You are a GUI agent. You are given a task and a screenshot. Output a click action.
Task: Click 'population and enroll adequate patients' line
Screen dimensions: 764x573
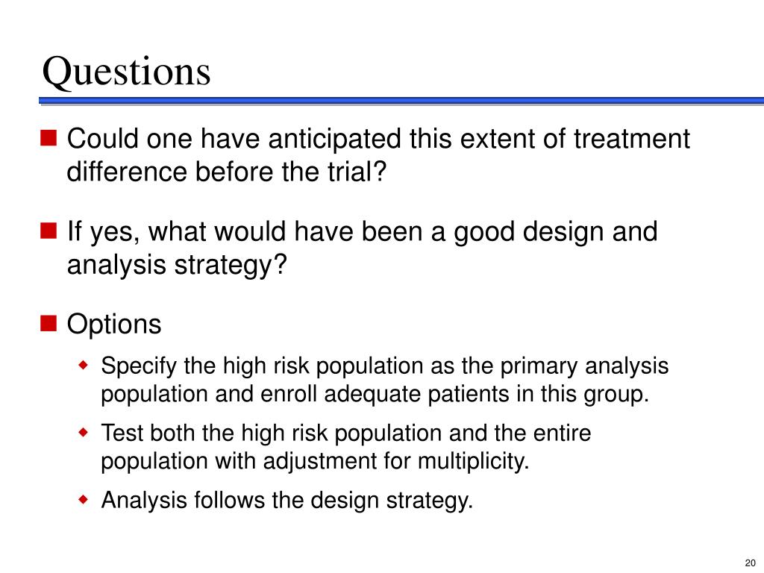375,394
